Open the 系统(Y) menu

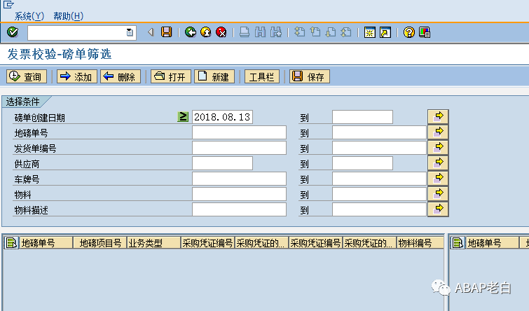[29, 16]
